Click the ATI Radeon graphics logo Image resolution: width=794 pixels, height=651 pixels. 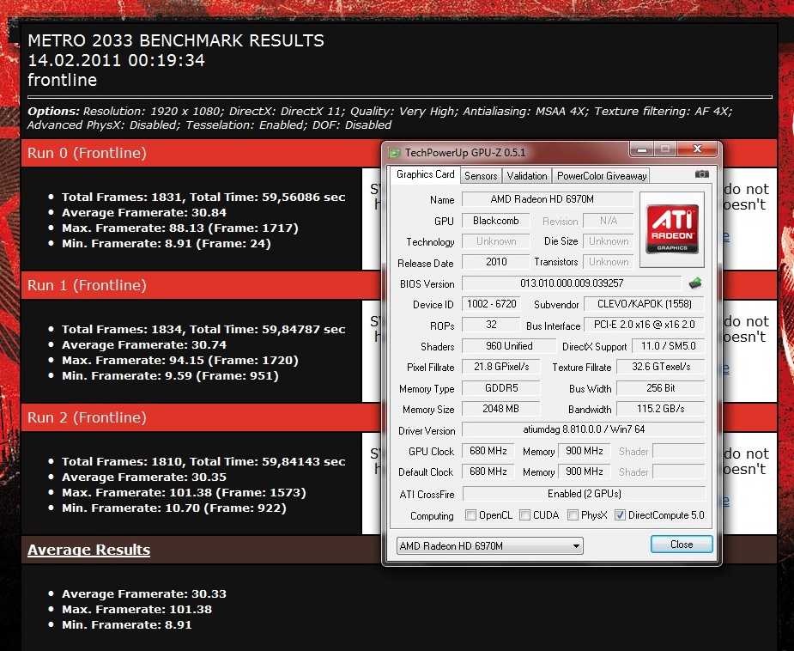(672, 229)
